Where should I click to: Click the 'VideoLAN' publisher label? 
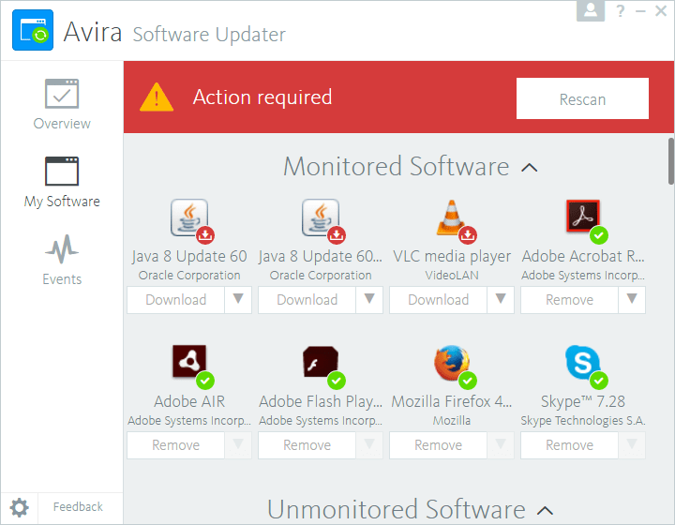tap(452, 276)
